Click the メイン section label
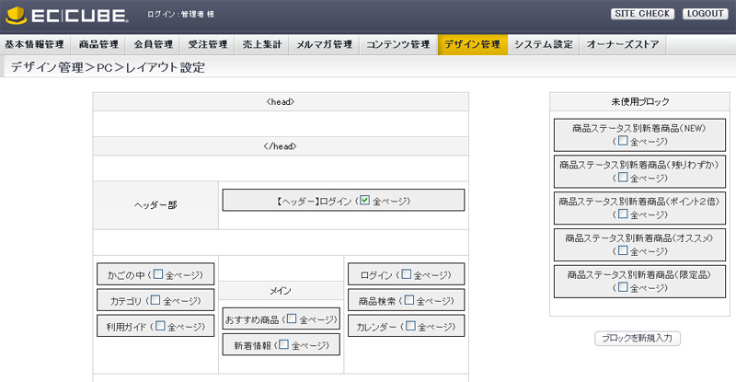Viewport: 736px width, 382px height. pos(281,291)
